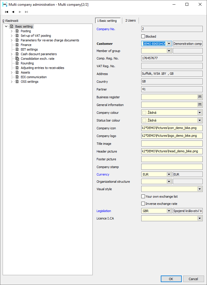Viewport: 207px width, 285px height.
Task: Open Company colour dropdown
Action: click(x=200, y=113)
